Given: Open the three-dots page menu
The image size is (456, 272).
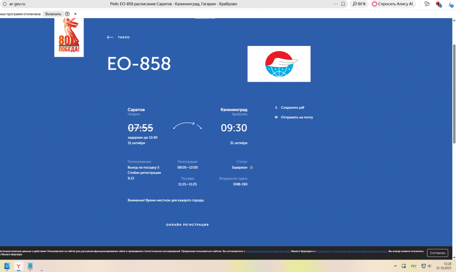Looking at the screenshot, I should pyautogui.click(x=336, y=4).
